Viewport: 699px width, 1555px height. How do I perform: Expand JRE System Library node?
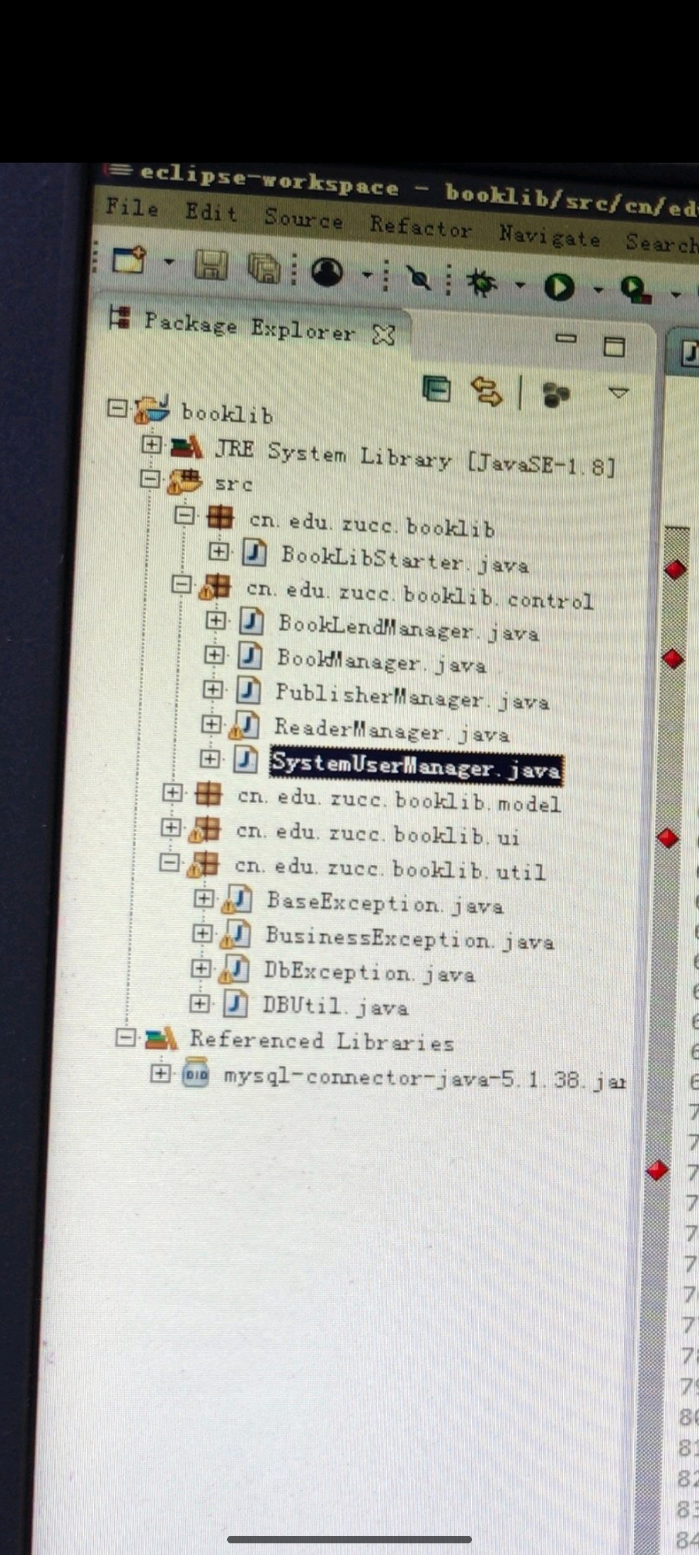[x=151, y=445]
